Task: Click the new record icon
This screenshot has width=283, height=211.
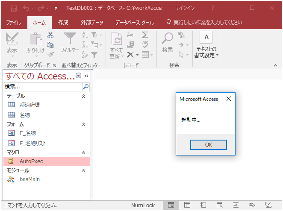Action: [130, 35]
